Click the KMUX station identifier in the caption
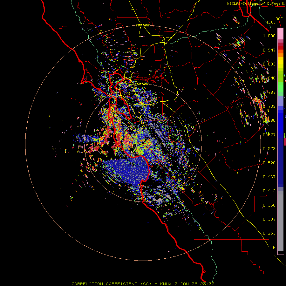 pos(166,284)
